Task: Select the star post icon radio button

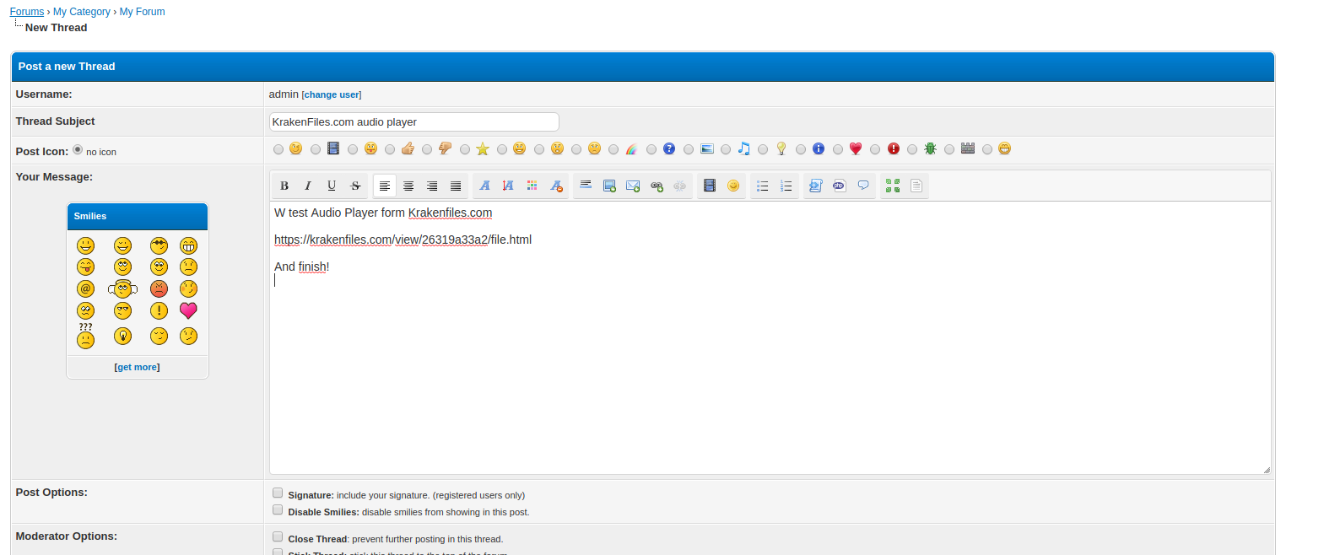Action: click(465, 149)
